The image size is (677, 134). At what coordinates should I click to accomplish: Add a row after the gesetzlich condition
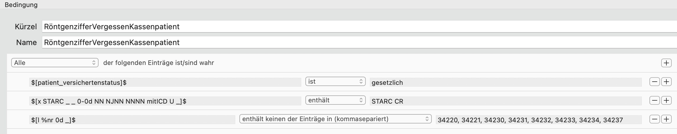pyautogui.click(x=666, y=82)
